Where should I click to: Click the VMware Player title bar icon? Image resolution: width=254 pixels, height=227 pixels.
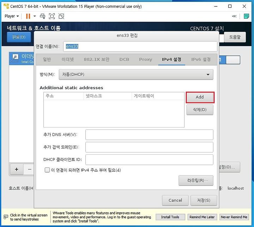pyautogui.click(x=6, y=6)
